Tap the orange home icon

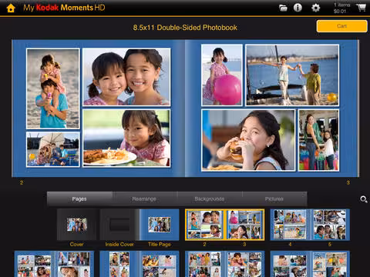11,8
